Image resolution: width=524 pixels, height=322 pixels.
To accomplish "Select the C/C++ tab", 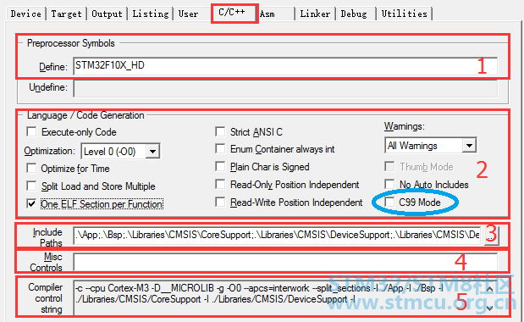I will click(234, 13).
